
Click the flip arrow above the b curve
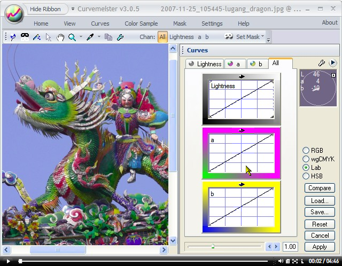pos(242,185)
